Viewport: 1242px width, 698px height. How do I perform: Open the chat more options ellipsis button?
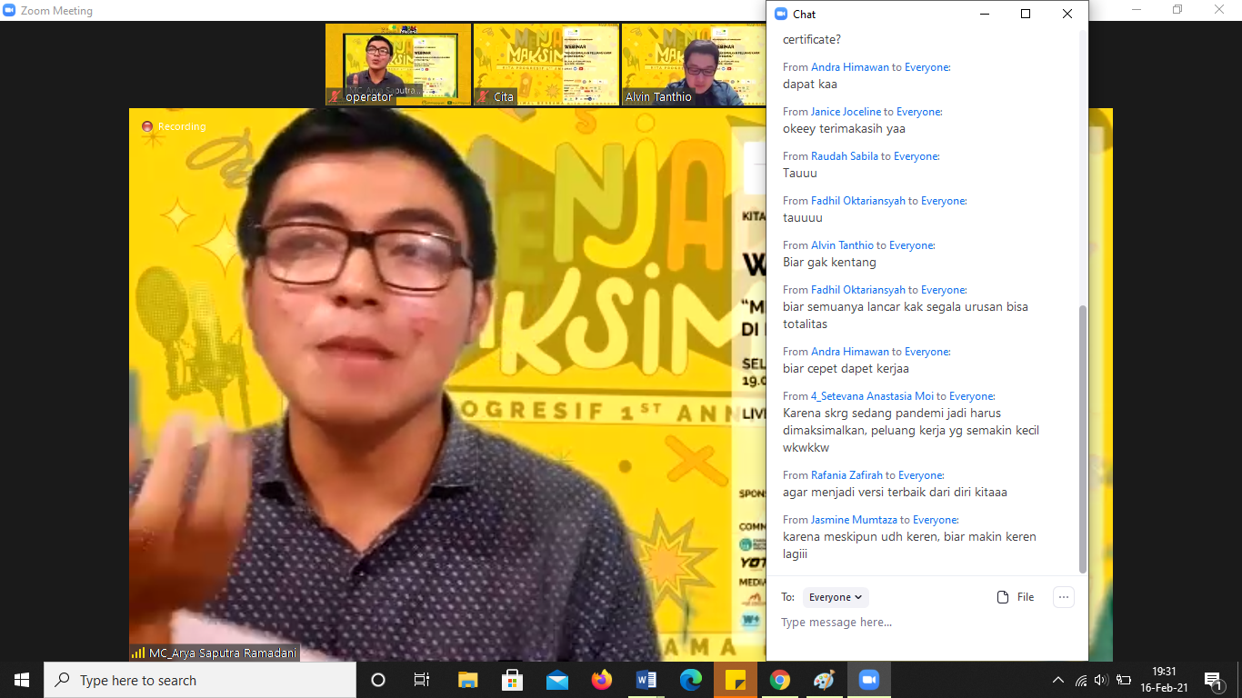tap(1063, 597)
